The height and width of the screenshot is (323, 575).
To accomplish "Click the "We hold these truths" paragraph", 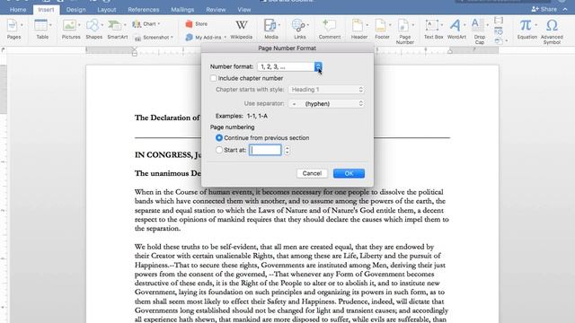I will (291, 283).
